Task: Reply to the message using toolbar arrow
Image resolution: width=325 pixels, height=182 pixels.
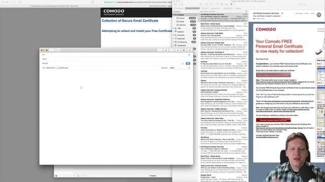Action: click(217, 4)
